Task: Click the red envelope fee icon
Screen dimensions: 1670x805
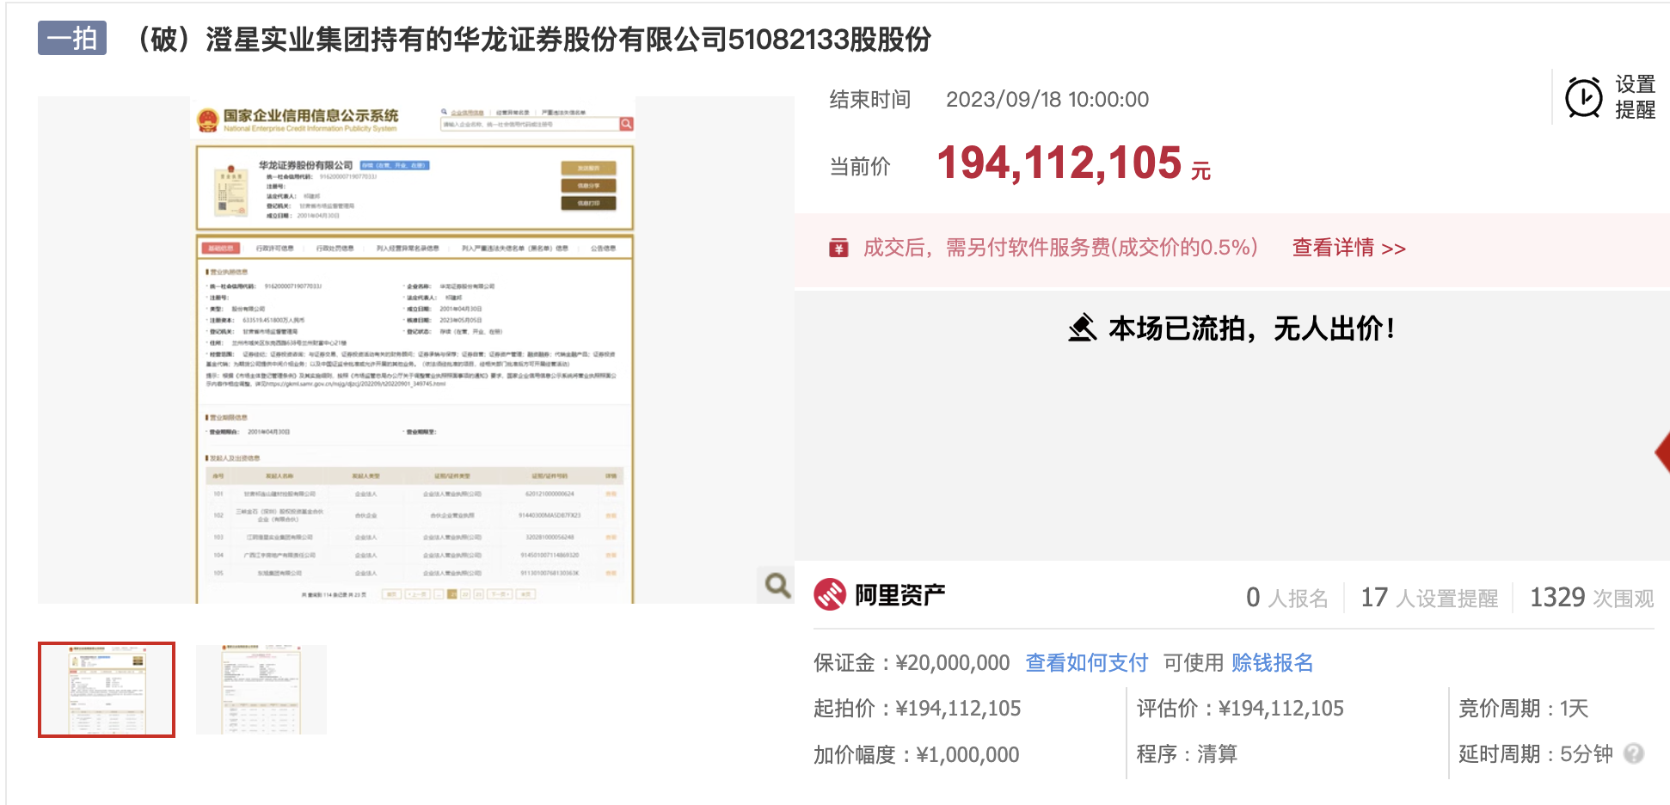Action: click(x=838, y=248)
